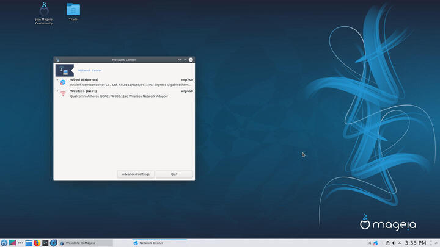
Task: Click the Wired Ethernet connection icon
Action: pyautogui.click(x=63, y=82)
